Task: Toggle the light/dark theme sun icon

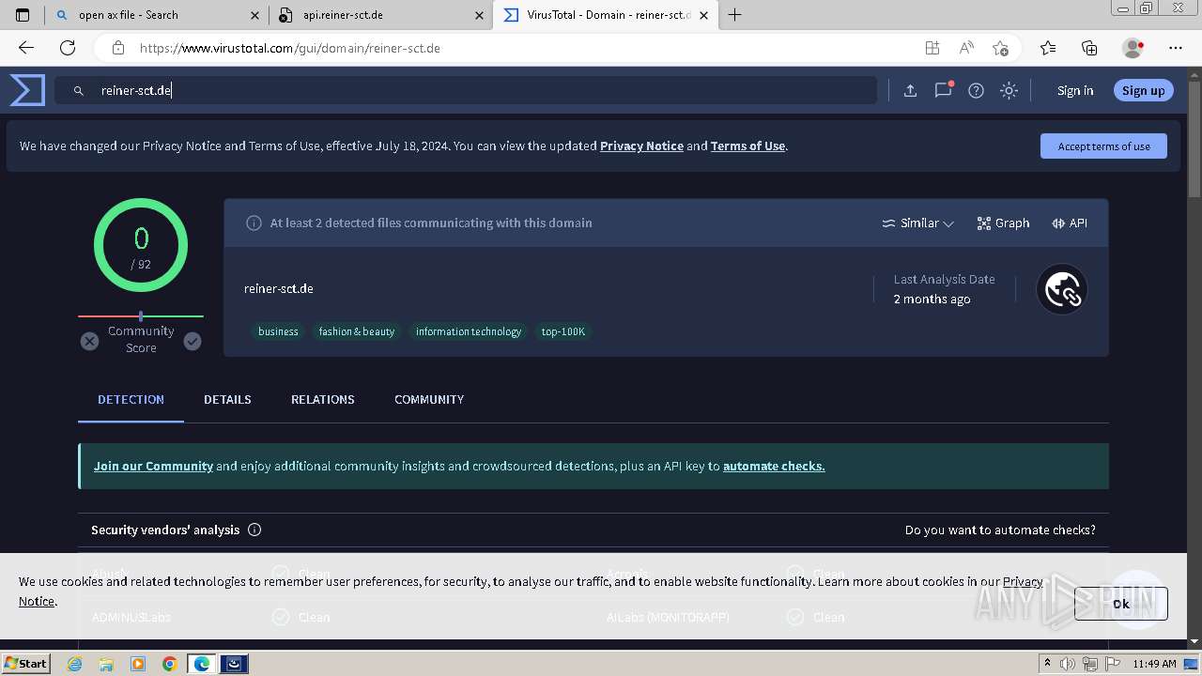Action: (1009, 91)
